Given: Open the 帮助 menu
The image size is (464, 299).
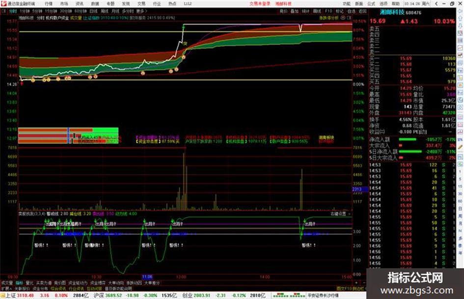Looking at the screenshot, I should tap(396, 3).
